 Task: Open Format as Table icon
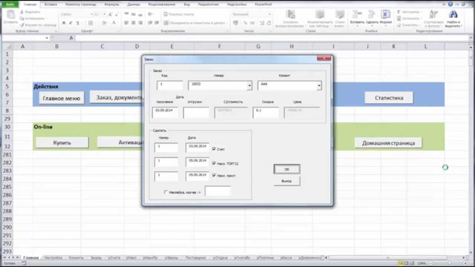[x=320, y=14]
